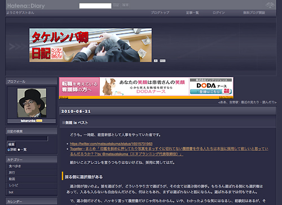The width and height of the screenshot is (282, 205).
Task: Click the small 'A' badge beside the banner
Action: tap(156, 60)
